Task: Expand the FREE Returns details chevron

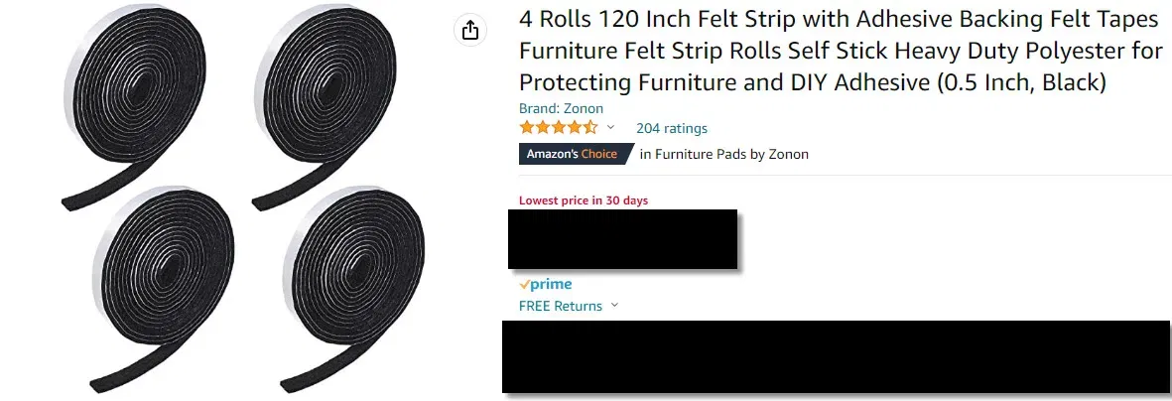Action: pyautogui.click(x=614, y=306)
